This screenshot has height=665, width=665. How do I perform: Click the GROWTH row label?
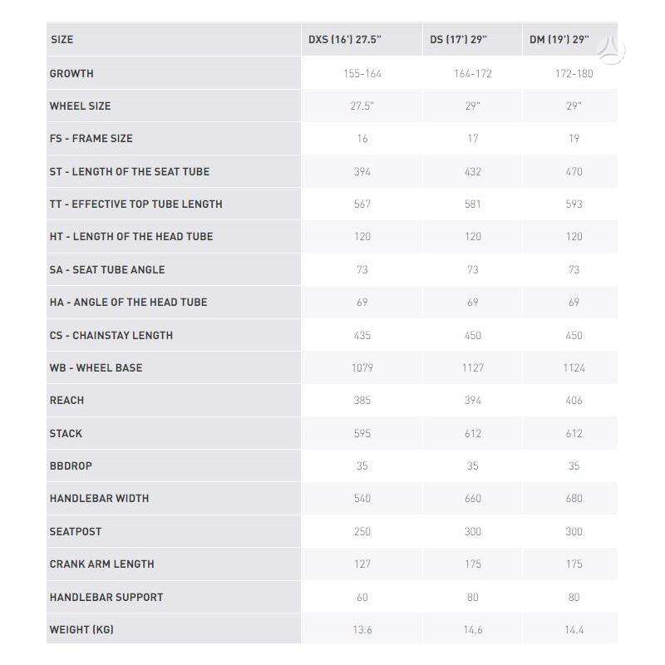click(x=71, y=73)
